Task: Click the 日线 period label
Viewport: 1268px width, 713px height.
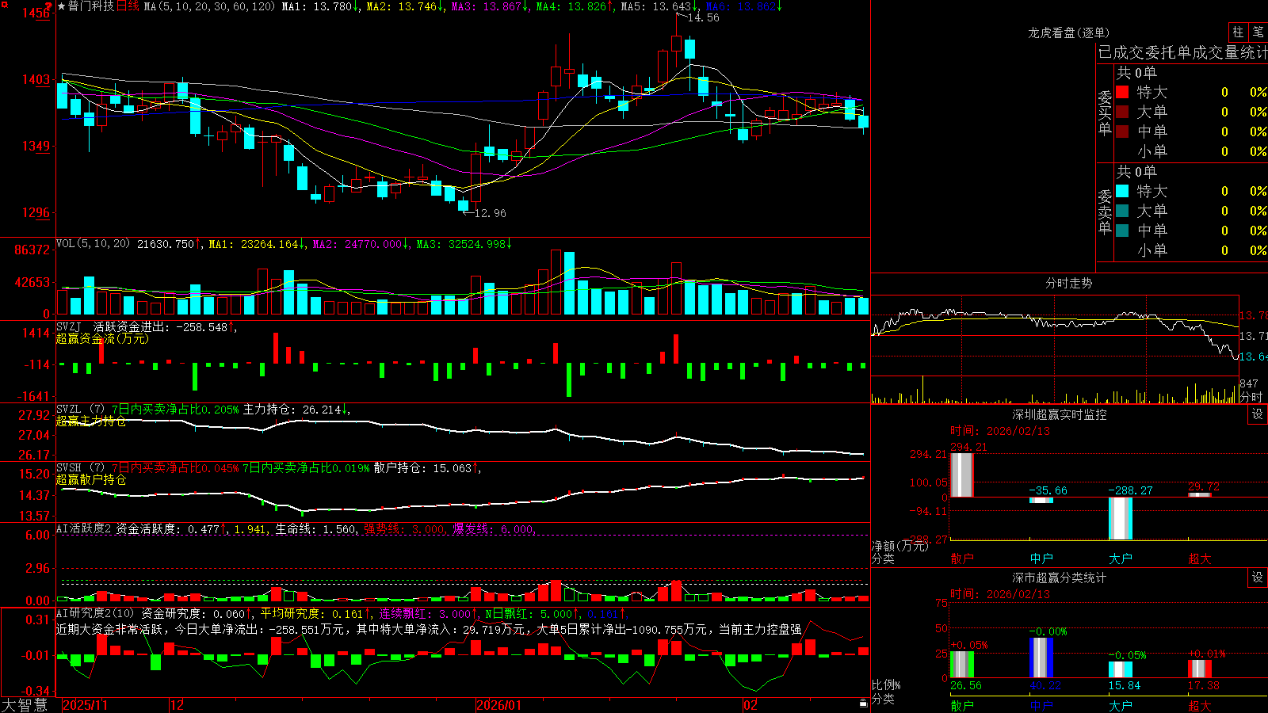Action: click(x=128, y=6)
